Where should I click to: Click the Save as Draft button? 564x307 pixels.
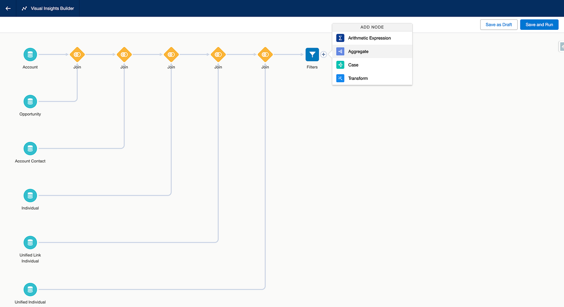pos(498,25)
